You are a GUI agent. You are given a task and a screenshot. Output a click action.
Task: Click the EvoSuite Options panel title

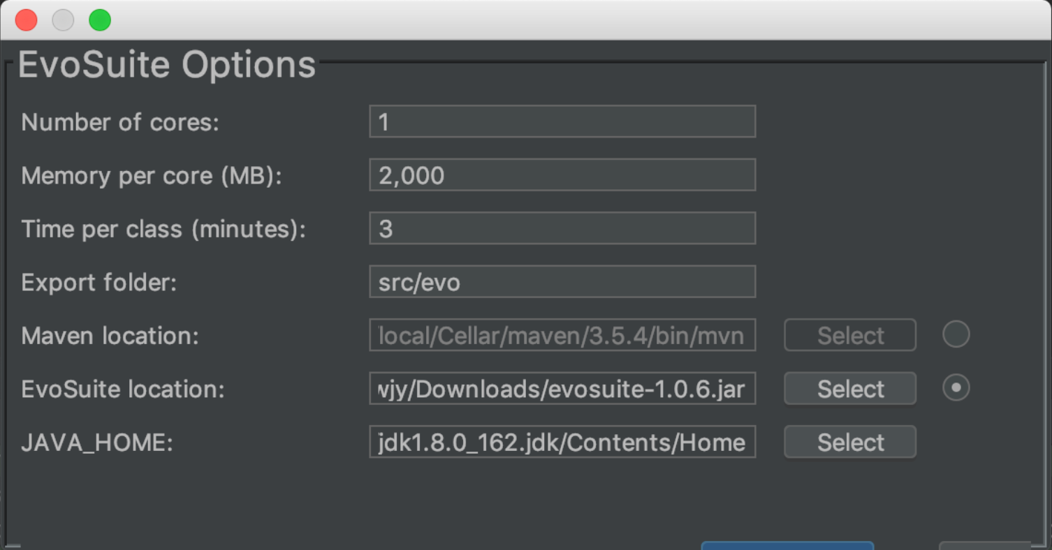(167, 64)
